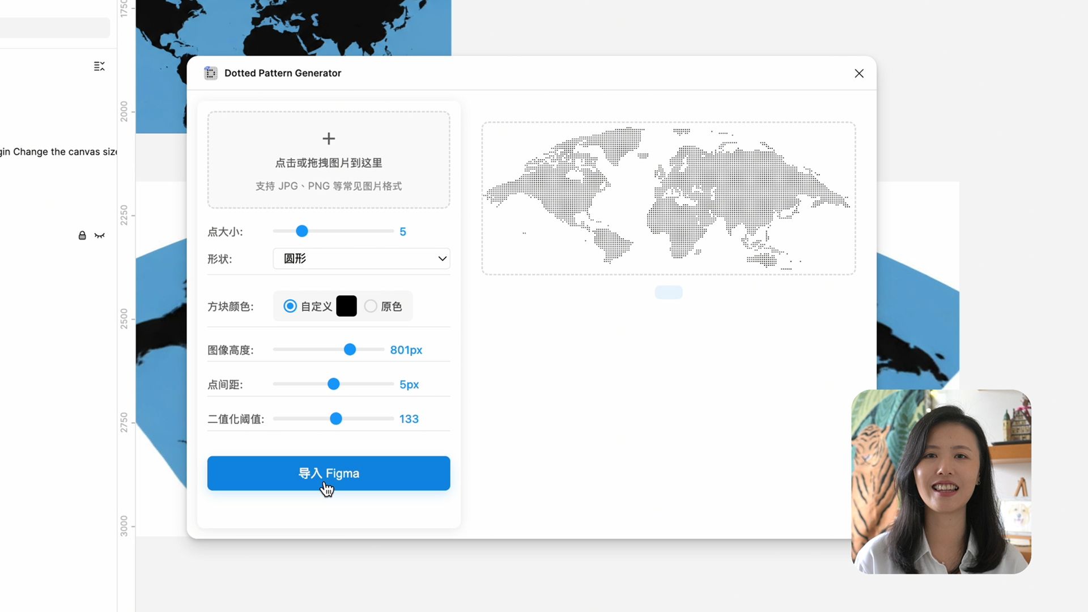The height and width of the screenshot is (612, 1088).
Task: Click the small blue pill below preview
Action: coord(669,292)
